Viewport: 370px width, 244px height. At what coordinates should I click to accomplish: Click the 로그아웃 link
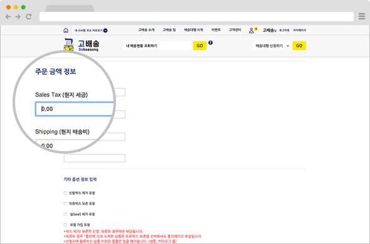click(284, 31)
